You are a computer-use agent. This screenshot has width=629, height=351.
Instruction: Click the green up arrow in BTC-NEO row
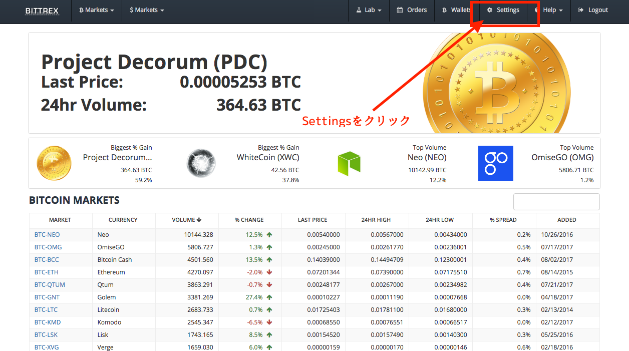pos(269,234)
